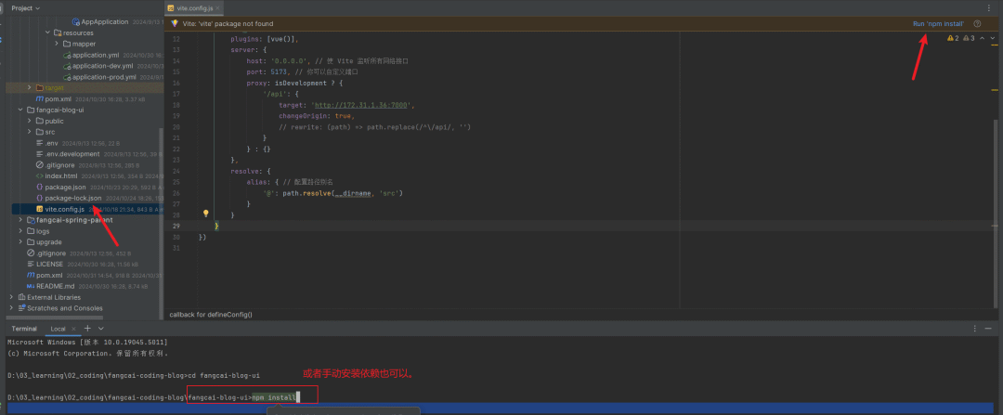Open application-prod.yml file
This screenshot has width=1003, height=415.
point(104,77)
